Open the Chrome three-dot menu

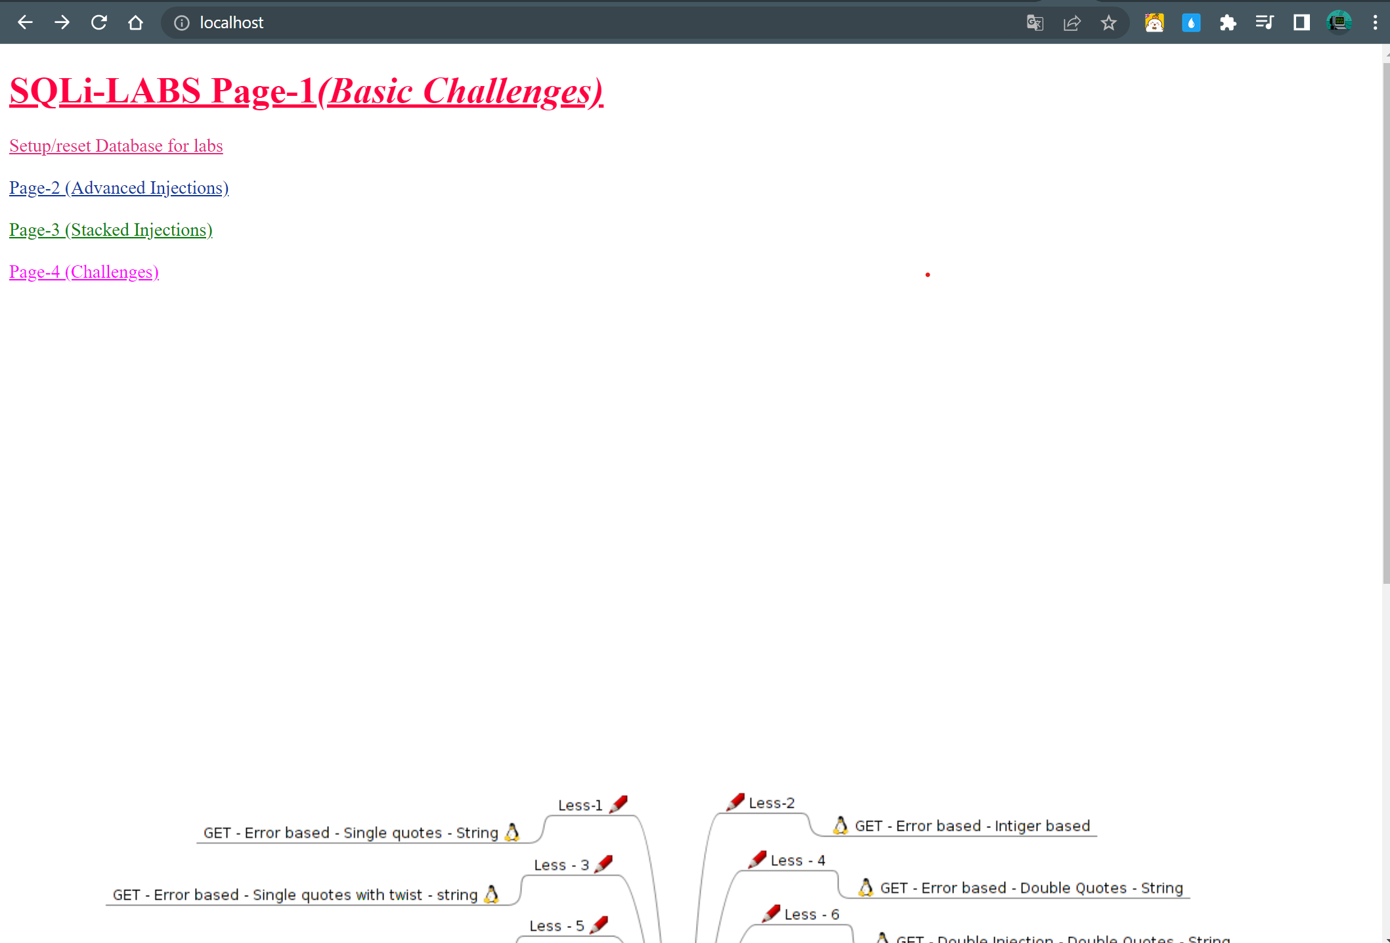tap(1375, 23)
